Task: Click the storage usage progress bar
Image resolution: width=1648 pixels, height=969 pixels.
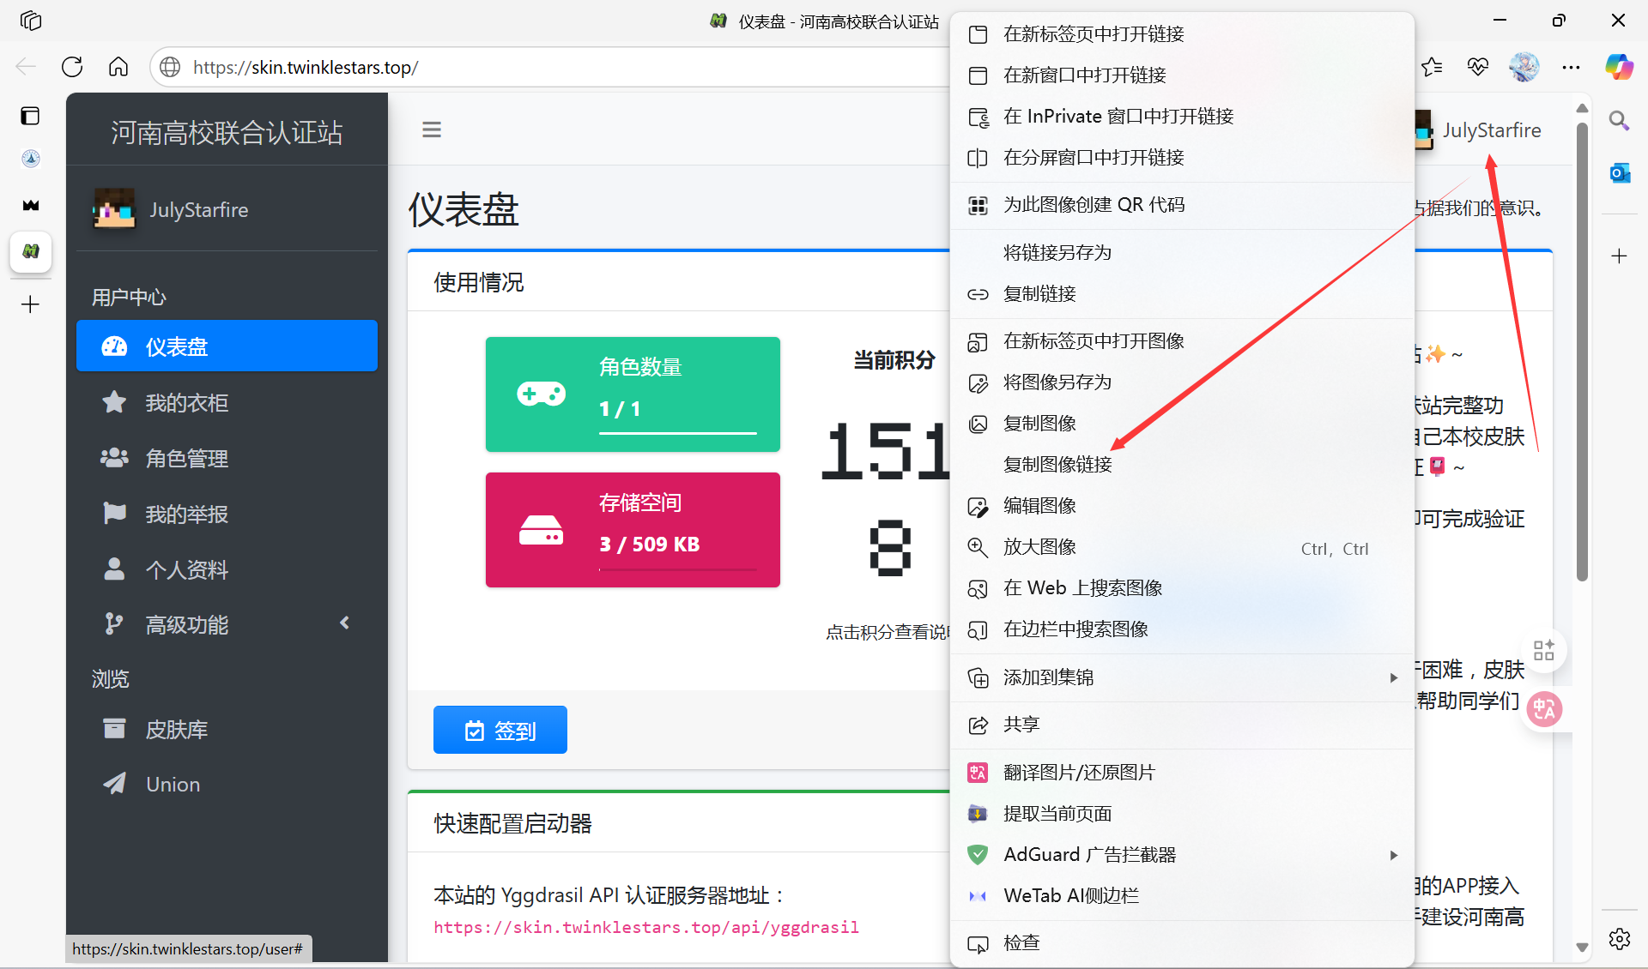Action: coord(676,568)
